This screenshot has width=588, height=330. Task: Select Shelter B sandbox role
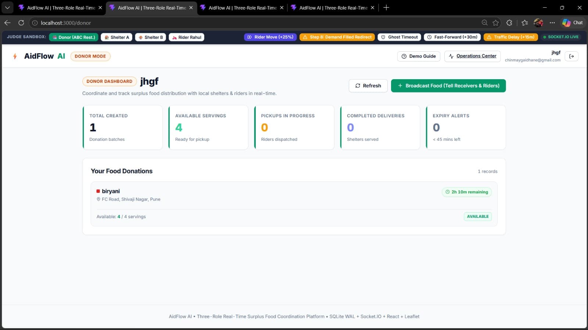[x=151, y=37]
